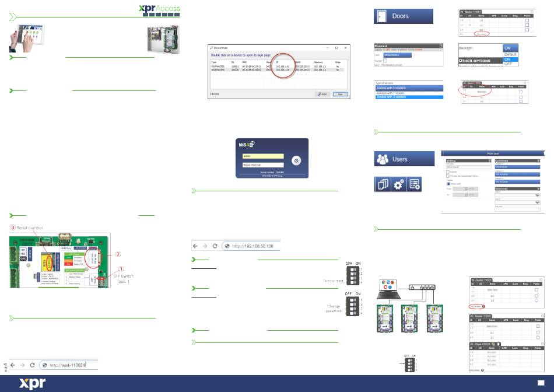The width and height of the screenshot is (554, 392).
Task: Click the add list icon below Users
Action: click(415, 184)
